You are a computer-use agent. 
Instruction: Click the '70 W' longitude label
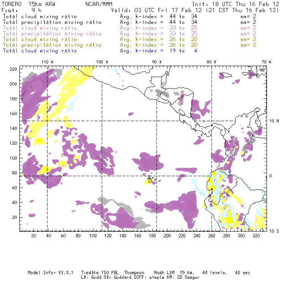coord(266,62)
